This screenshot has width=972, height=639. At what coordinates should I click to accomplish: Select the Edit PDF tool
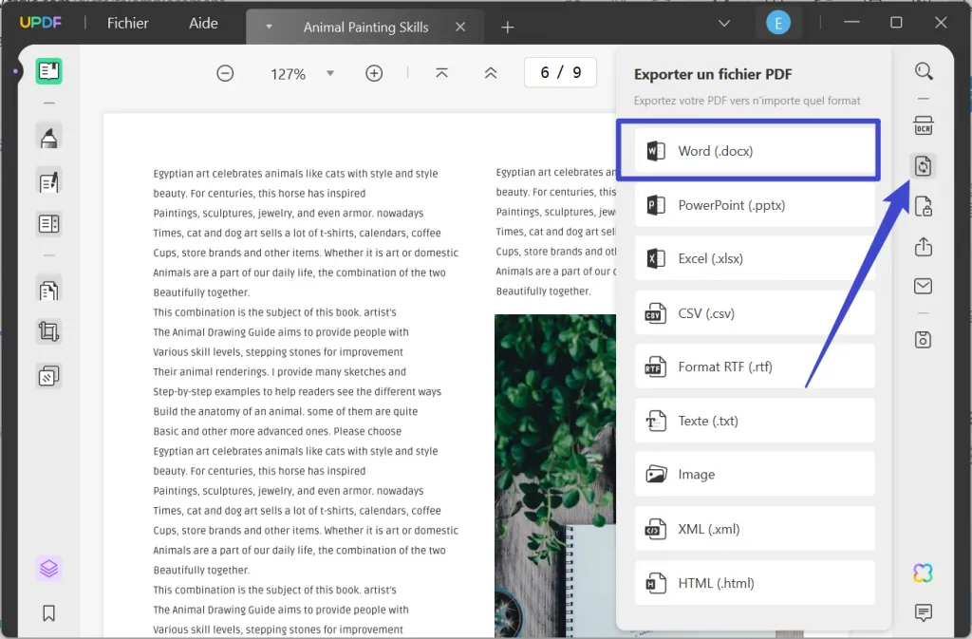pyautogui.click(x=48, y=181)
